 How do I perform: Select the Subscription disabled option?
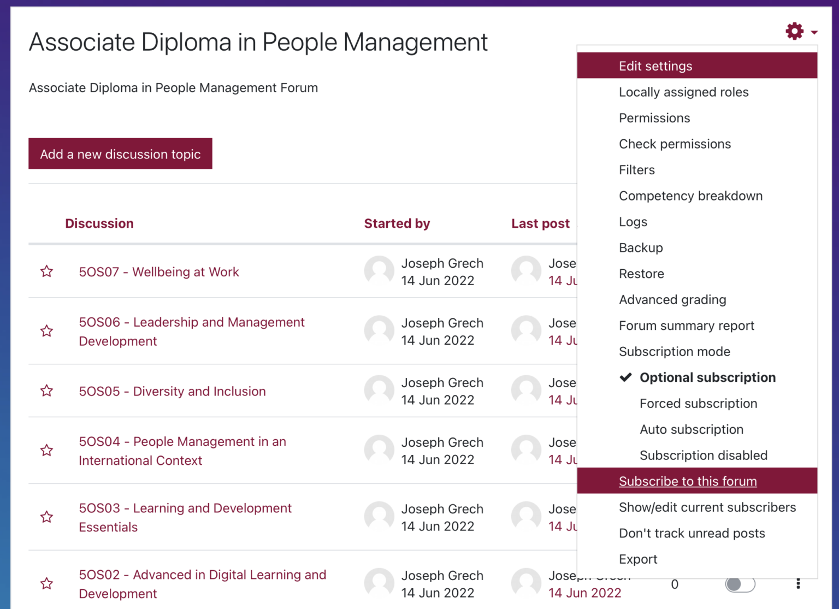pyautogui.click(x=703, y=456)
